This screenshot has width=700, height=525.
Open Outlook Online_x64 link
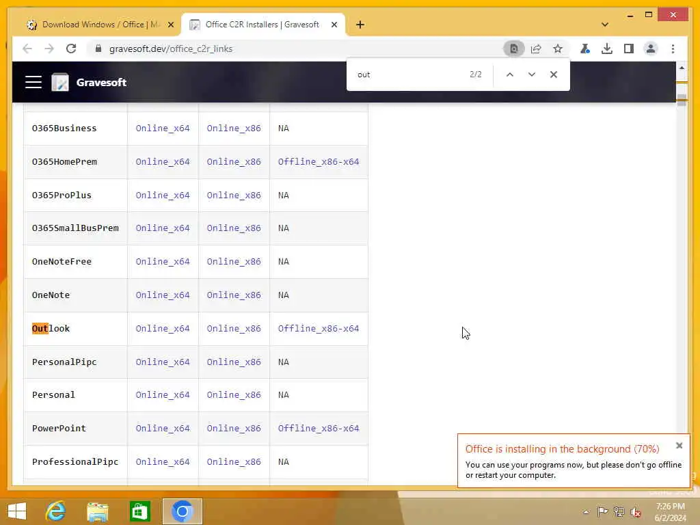163,329
